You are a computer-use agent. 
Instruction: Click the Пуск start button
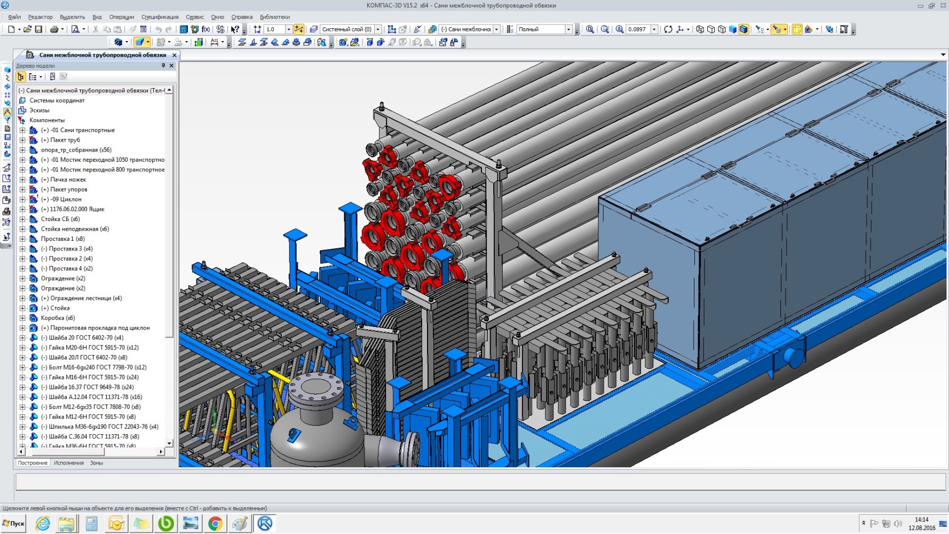(x=14, y=524)
